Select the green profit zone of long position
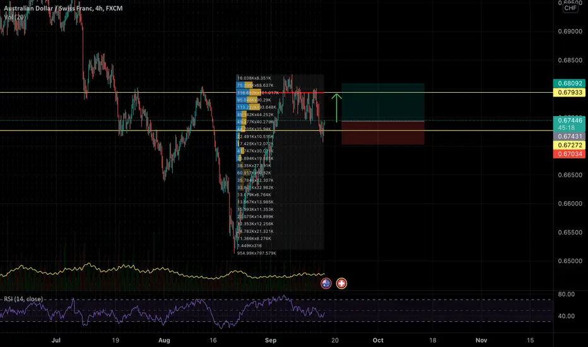The image size is (588, 347). tap(383, 102)
